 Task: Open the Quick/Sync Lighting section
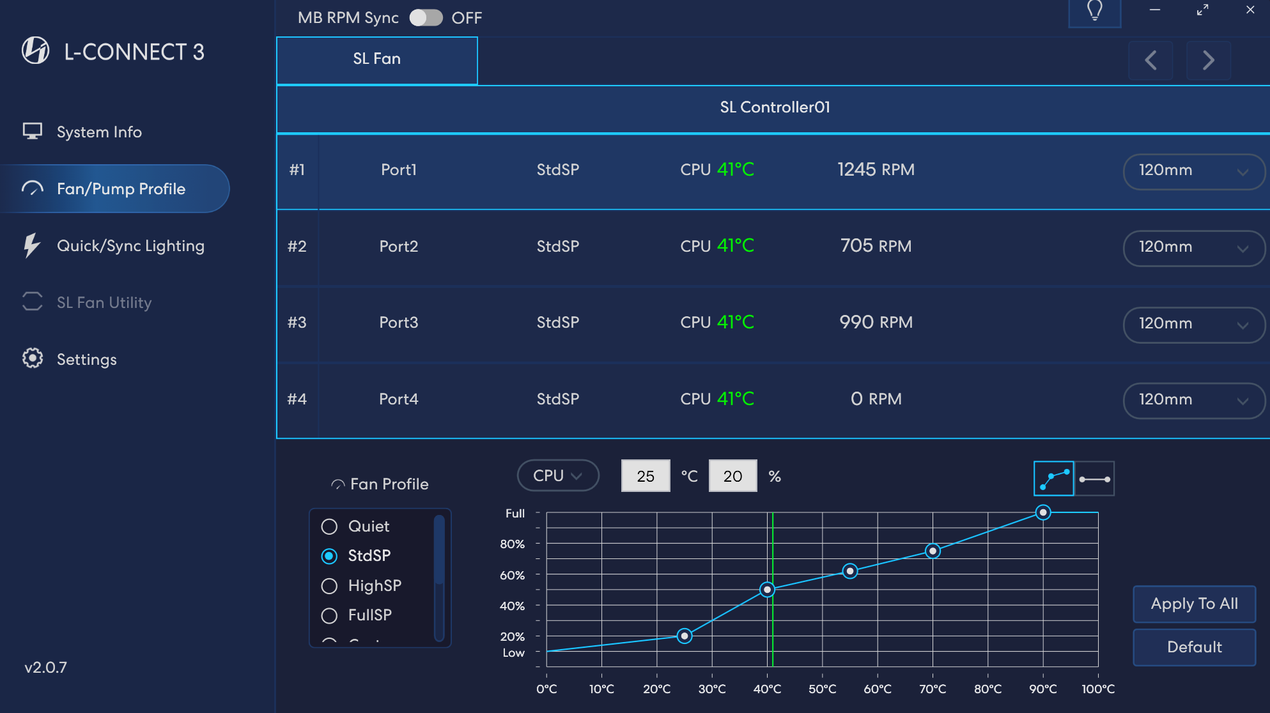[x=130, y=245]
